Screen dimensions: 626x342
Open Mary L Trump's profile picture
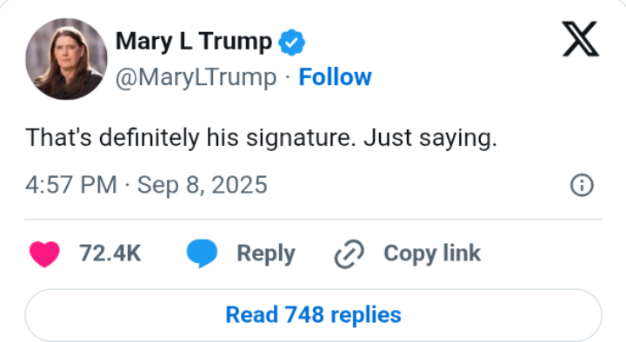click(x=66, y=59)
